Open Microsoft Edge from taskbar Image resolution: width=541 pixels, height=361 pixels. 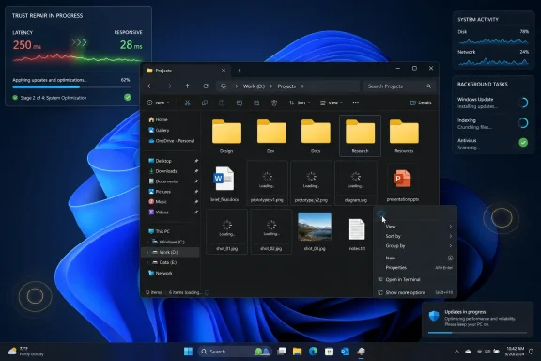point(313,352)
